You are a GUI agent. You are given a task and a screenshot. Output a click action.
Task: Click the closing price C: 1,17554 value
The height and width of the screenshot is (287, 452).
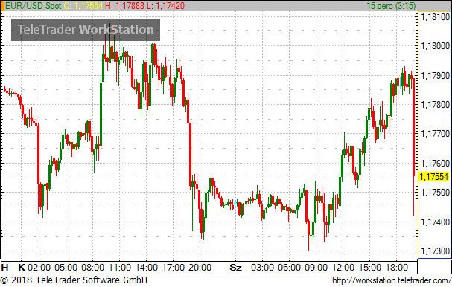[x=83, y=6]
